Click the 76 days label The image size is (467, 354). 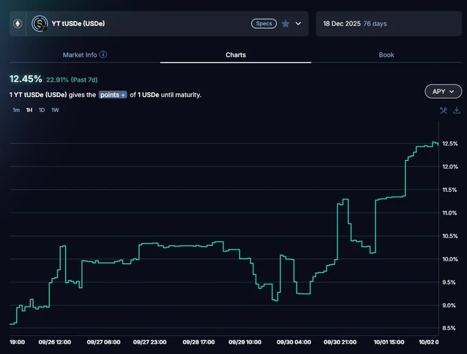[375, 23]
